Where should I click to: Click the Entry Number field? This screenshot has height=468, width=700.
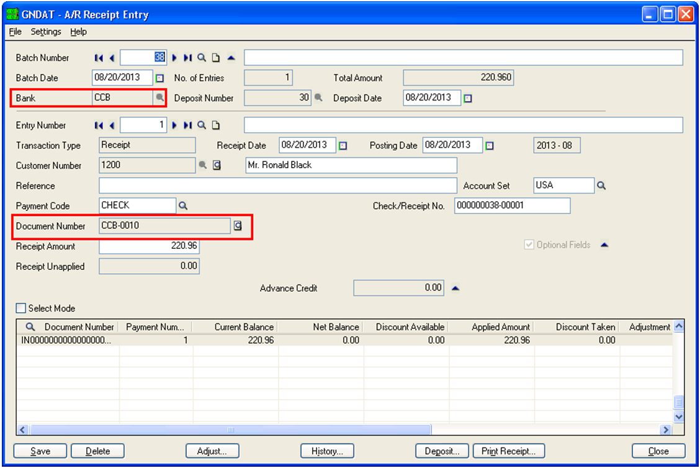pos(143,125)
